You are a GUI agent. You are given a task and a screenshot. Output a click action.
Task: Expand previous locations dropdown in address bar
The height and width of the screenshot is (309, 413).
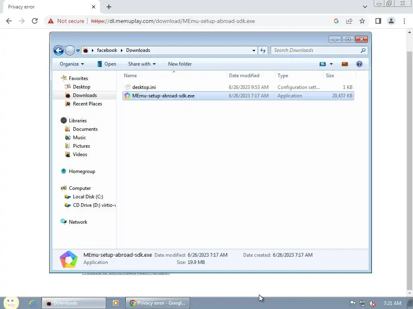click(254, 50)
